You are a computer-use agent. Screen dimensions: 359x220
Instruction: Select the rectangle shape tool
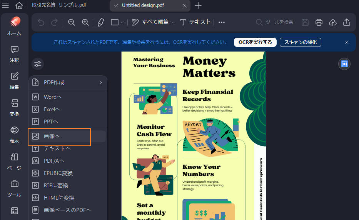[x=115, y=22]
